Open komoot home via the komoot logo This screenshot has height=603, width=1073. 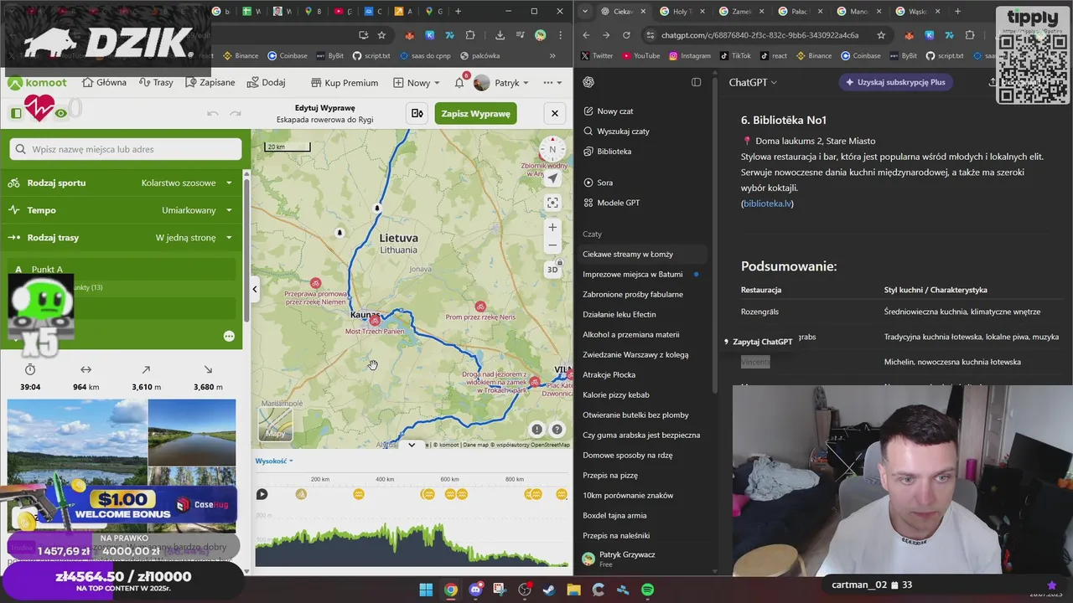tap(38, 83)
